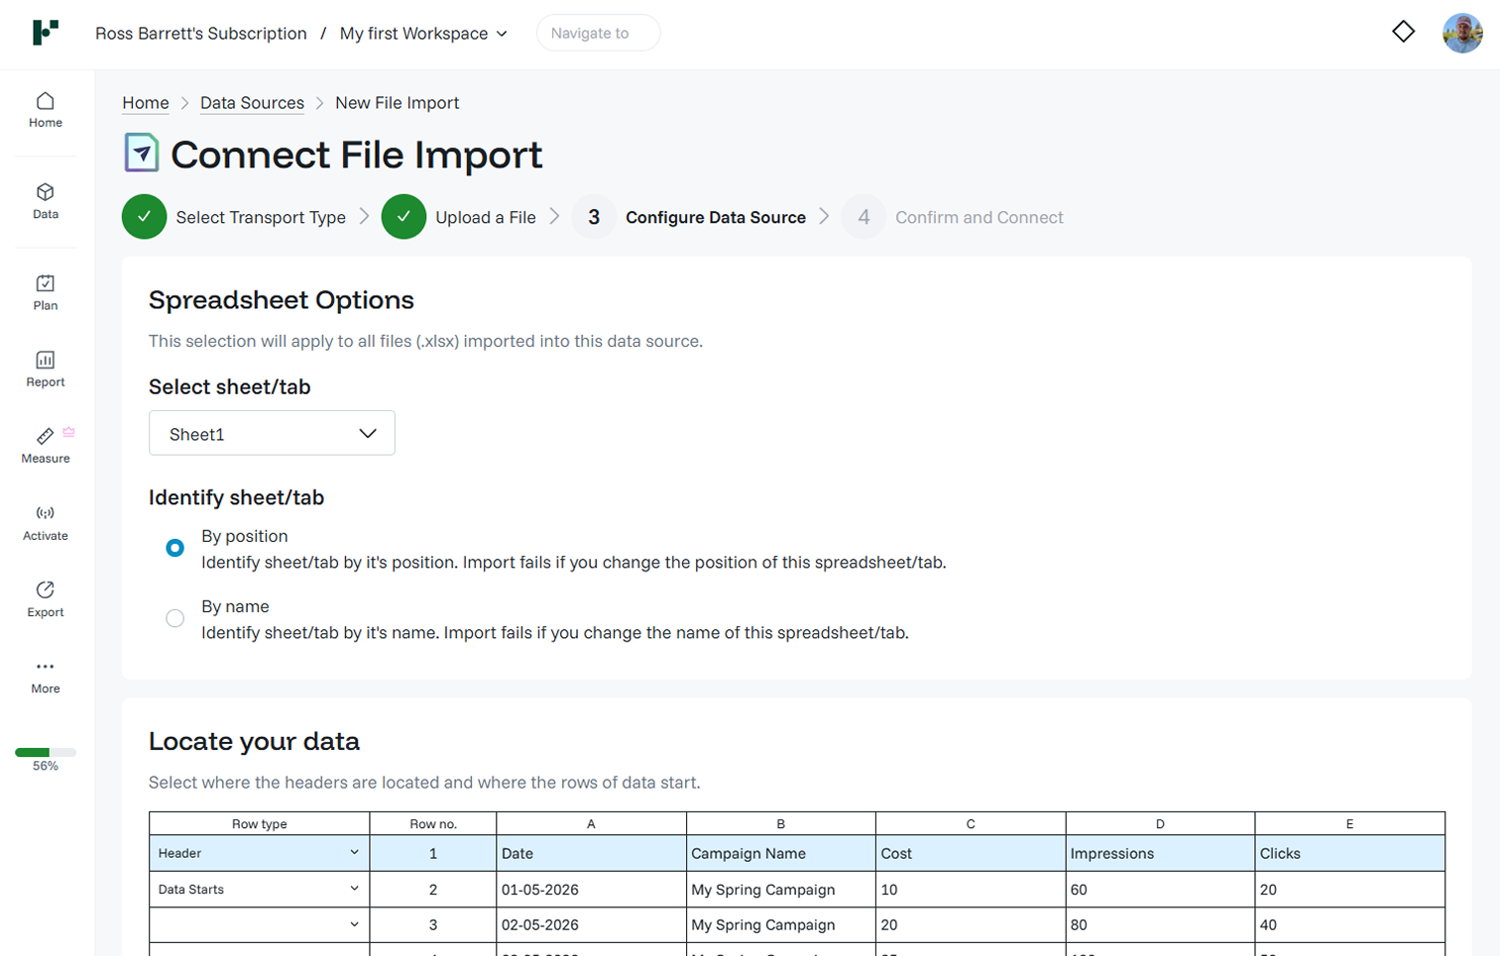Select the By position radio option

174,548
